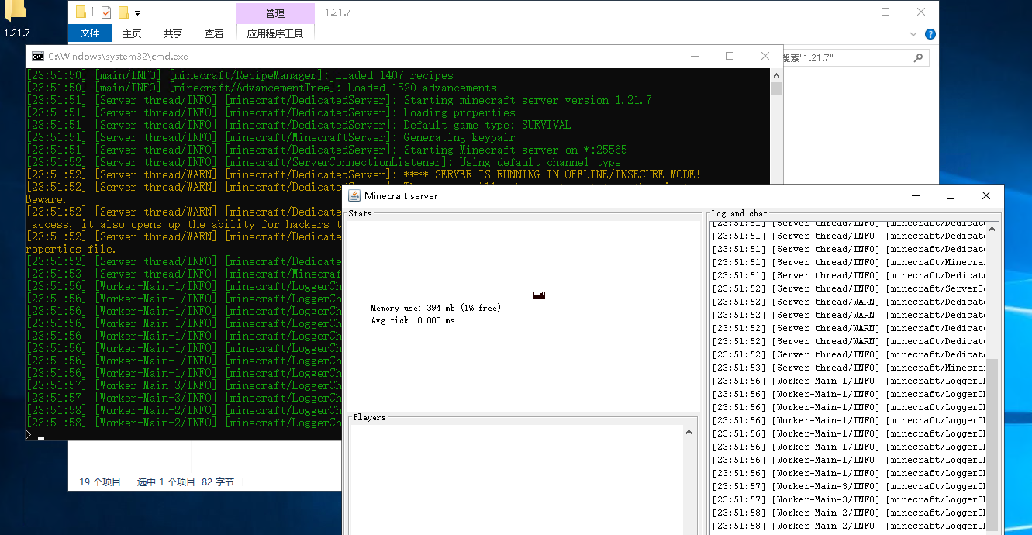Click the "Loaded 1407 recipes" line in cmd
The width and height of the screenshot is (1032, 535).
click(240, 75)
